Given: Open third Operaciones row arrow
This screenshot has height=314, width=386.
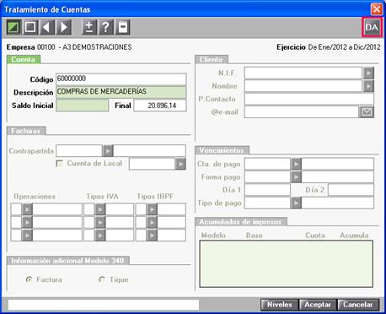Looking at the screenshot, I should 27,235.
